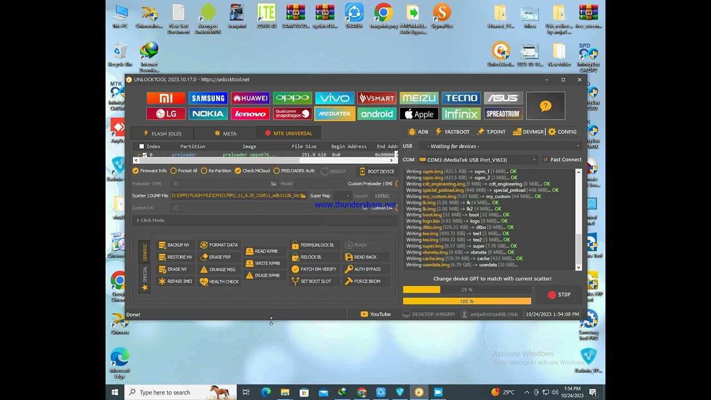
Task: Toggle the Re-Partition option
Action: click(x=216, y=171)
